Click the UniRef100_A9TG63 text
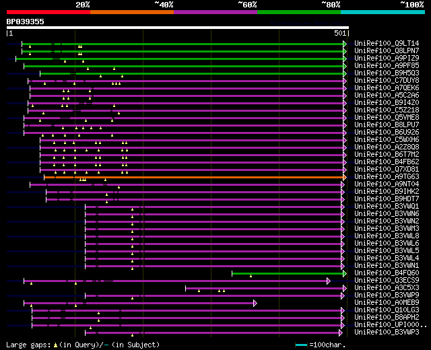Image resolution: width=431 pixels, height=350 pixels. (x=387, y=177)
